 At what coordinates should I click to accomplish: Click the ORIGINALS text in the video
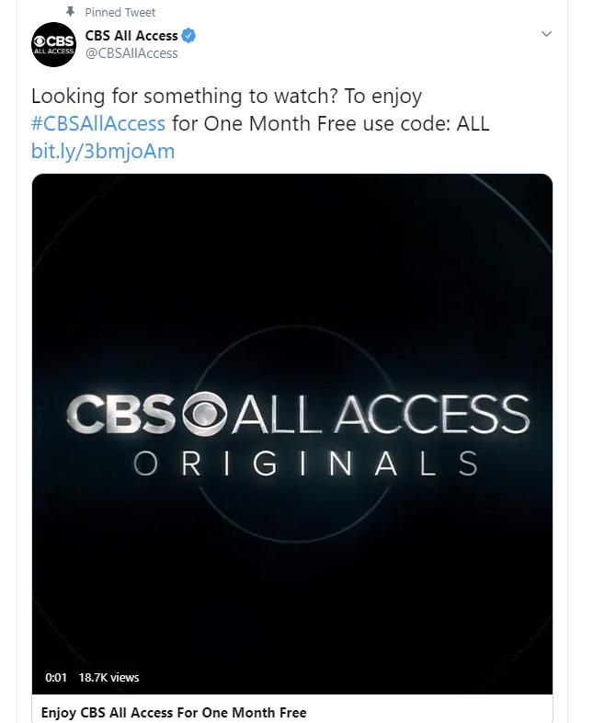[x=305, y=464]
